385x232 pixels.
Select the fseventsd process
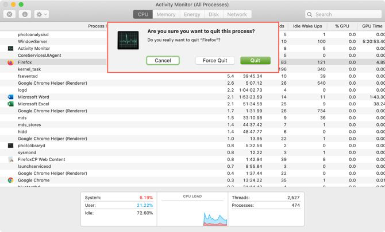click(28, 76)
